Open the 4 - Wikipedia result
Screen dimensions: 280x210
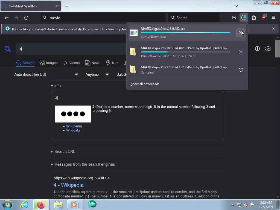[x=69, y=185]
